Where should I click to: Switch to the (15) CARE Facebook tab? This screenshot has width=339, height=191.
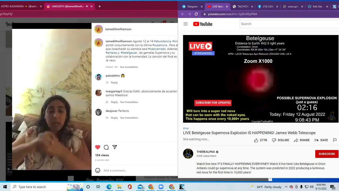(267, 6)
